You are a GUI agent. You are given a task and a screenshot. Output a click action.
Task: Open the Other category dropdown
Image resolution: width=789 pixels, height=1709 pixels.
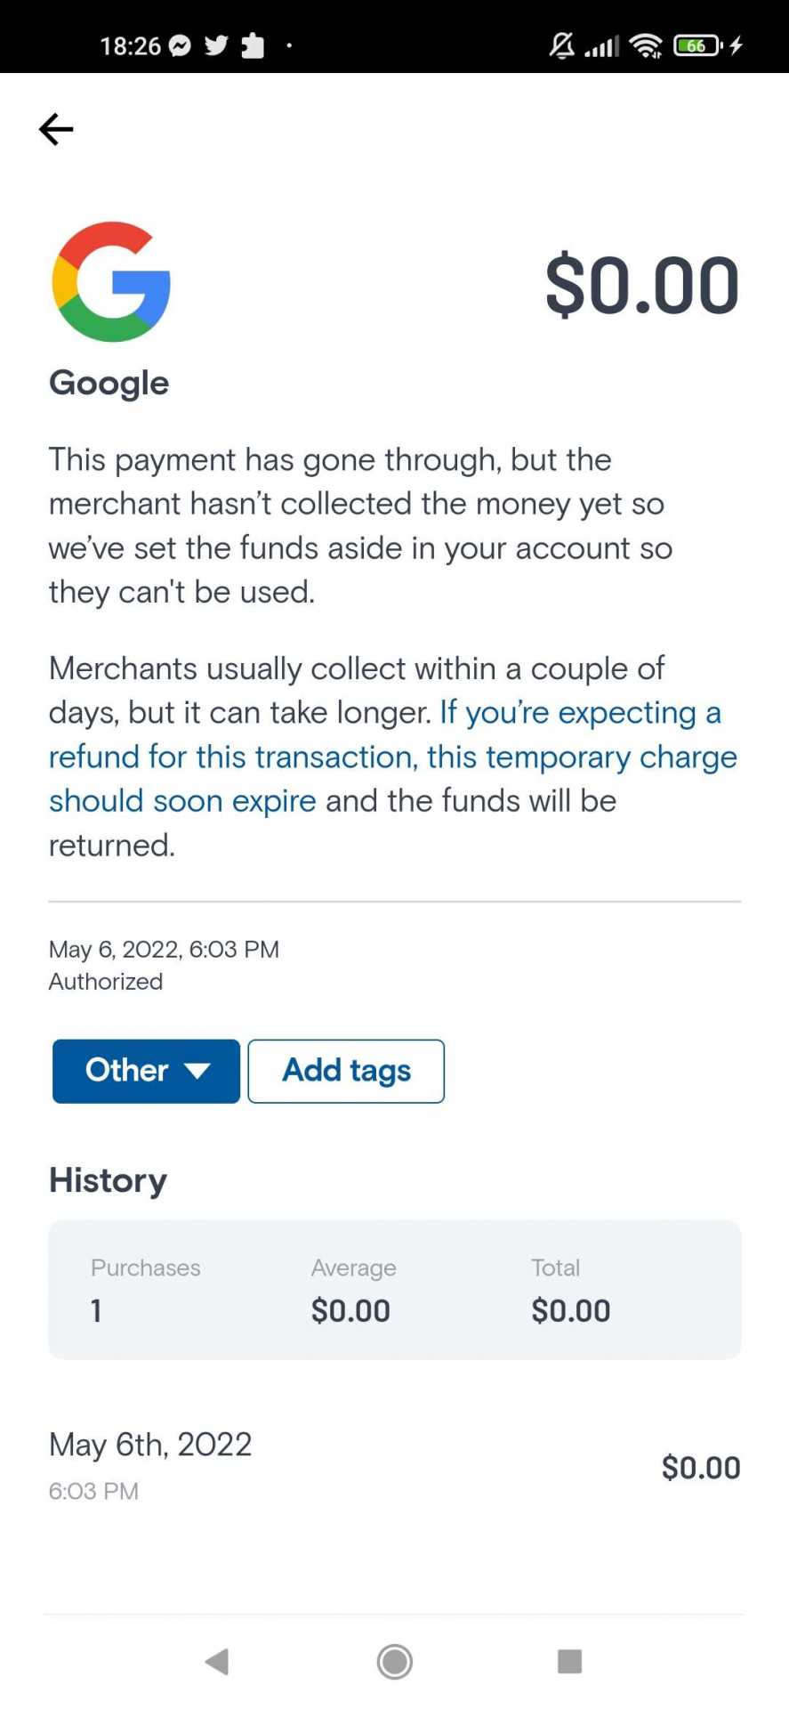point(145,1071)
